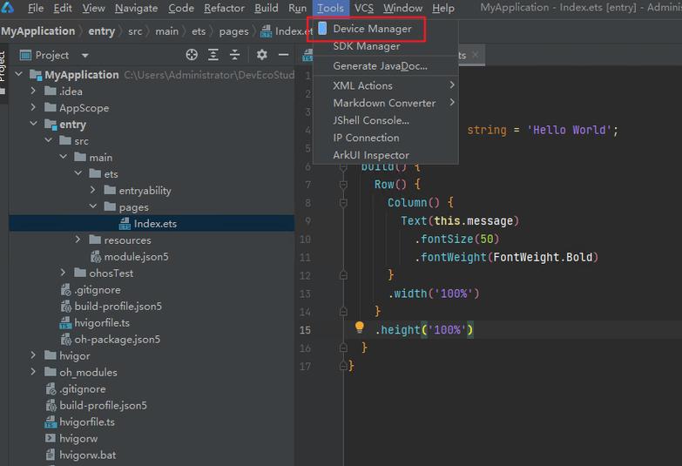
Task: Click the lightbulb quick-fix icon on line 15
Action: pos(359,327)
